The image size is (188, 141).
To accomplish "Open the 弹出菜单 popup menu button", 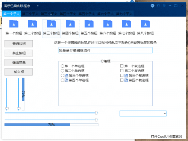I will 18,62.
